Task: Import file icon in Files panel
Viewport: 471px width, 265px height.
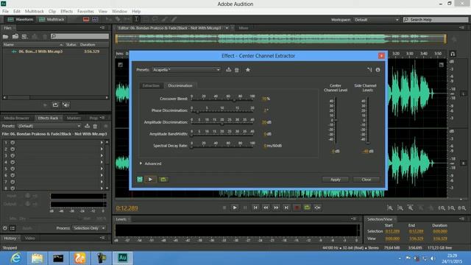Action: [x=15, y=36]
